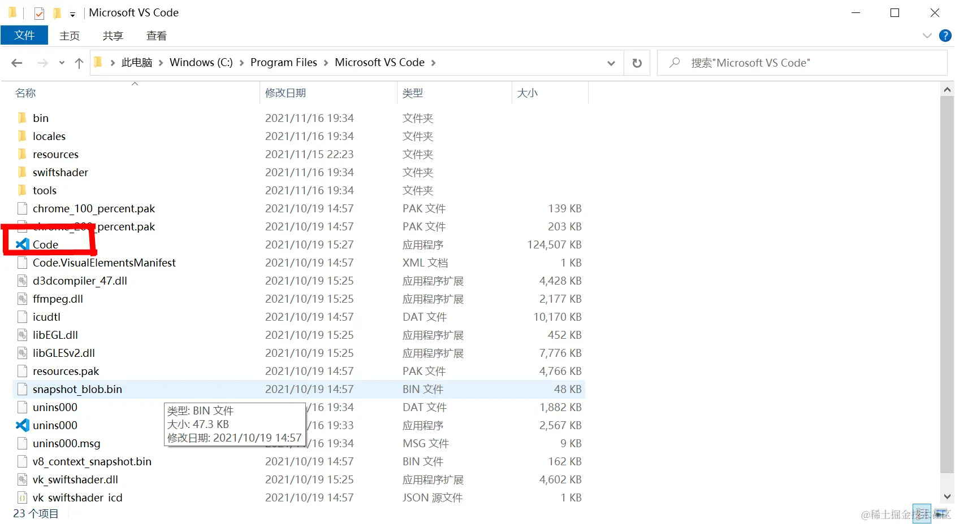Select the icudtl file icon
Viewport: 955px width, 524px height.
coord(22,317)
